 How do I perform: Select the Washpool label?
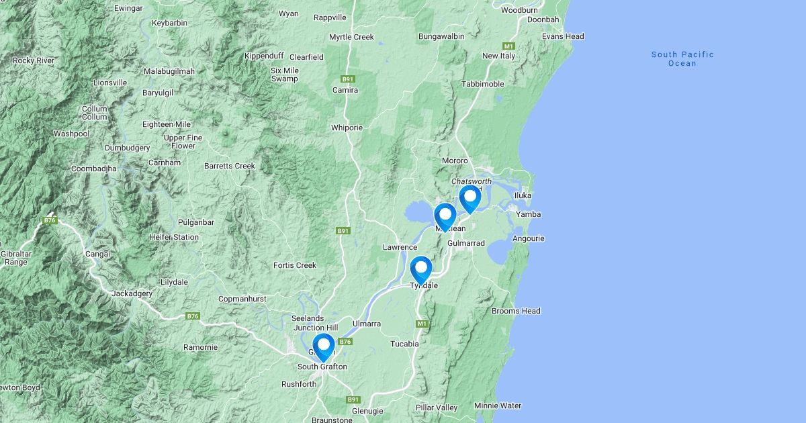point(71,134)
